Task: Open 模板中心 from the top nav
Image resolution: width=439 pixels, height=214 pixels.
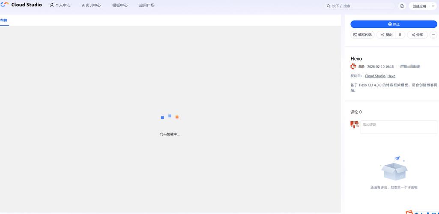Action: pos(120,6)
